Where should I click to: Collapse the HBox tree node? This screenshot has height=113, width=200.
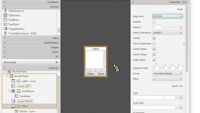click(x=9, y=106)
